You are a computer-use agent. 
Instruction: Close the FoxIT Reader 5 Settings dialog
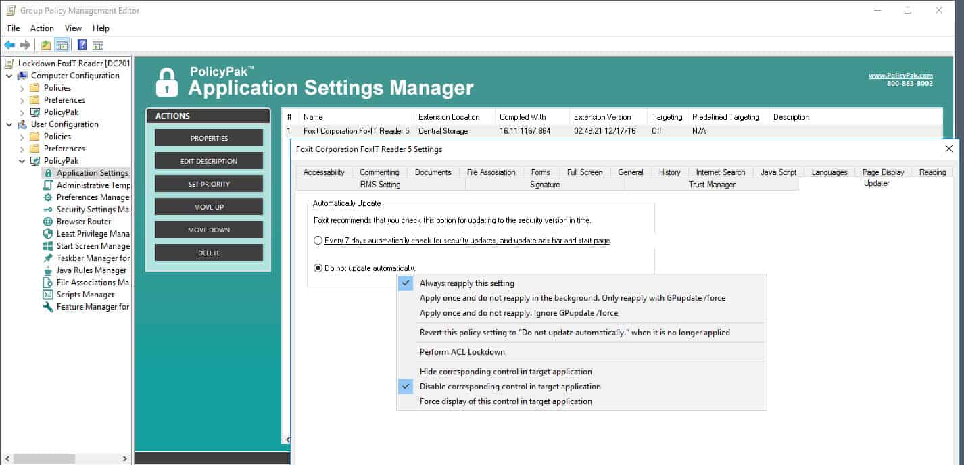point(949,149)
